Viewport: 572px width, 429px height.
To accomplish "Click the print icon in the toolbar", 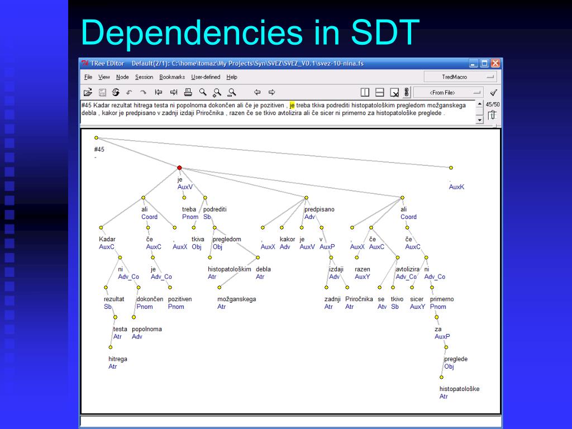I will [188, 92].
